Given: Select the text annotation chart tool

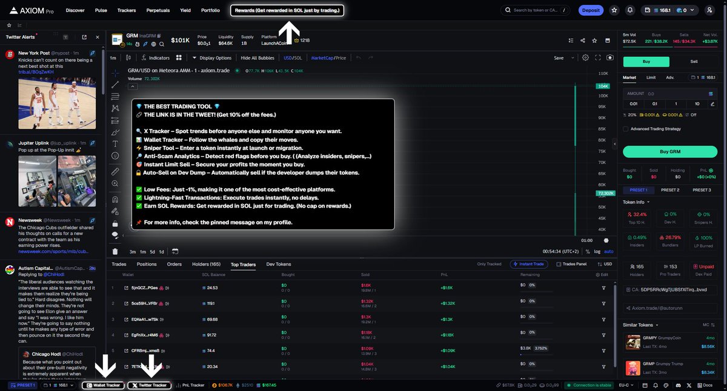Looking at the screenshot, I should click(115, 143).
